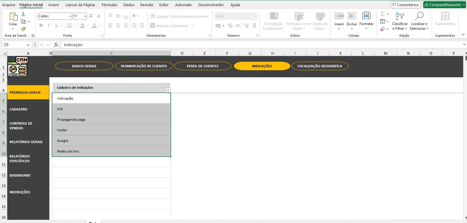This screenshot has width=467, height=223.
Task: Open Cadastro de indicações filter dropdown
Action: coord(168,90)
